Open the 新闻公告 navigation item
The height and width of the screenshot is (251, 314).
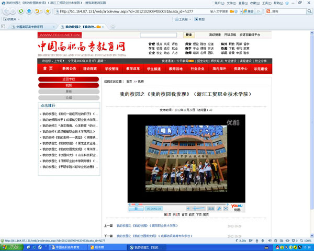69,69
